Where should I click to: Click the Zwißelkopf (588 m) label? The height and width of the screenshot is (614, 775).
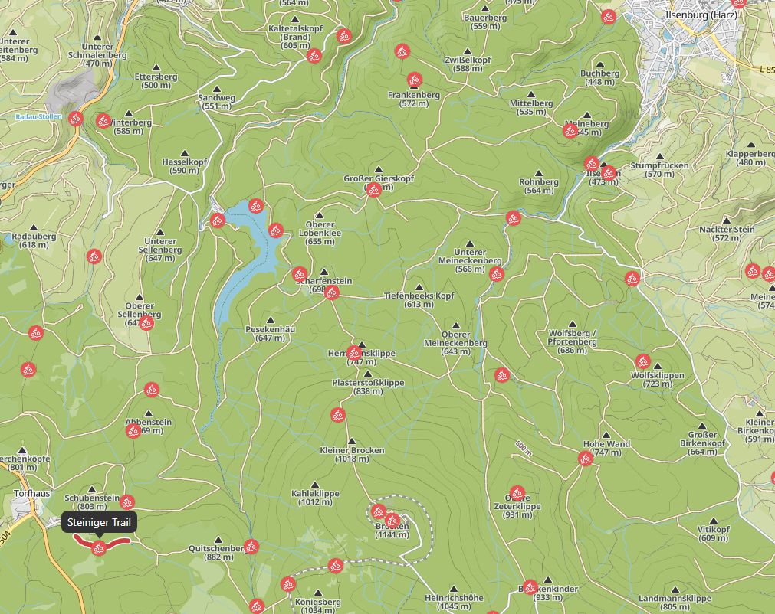468,64
